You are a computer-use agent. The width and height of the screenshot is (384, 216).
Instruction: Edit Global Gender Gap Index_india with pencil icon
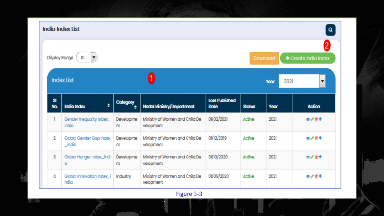click(x=312, y=138)
